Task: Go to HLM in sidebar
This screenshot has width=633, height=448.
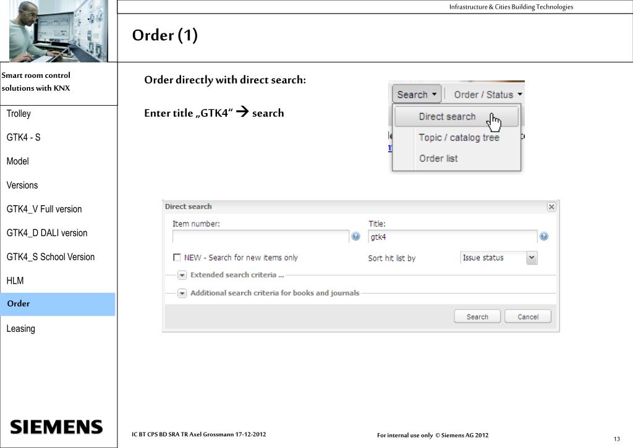Action: tap(15, 281)
